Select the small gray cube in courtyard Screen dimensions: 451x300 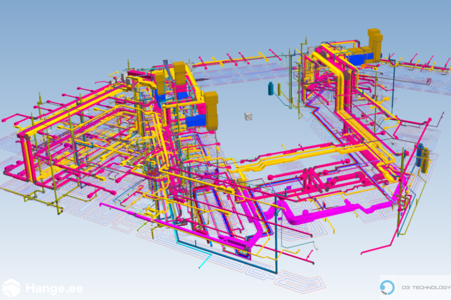(x=248, y=116)
